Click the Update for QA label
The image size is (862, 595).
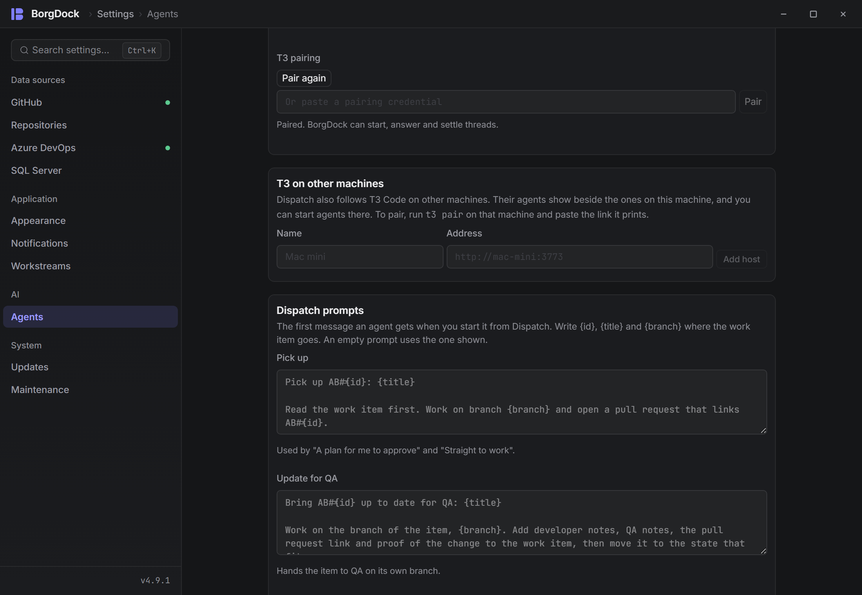coord(307,478)
